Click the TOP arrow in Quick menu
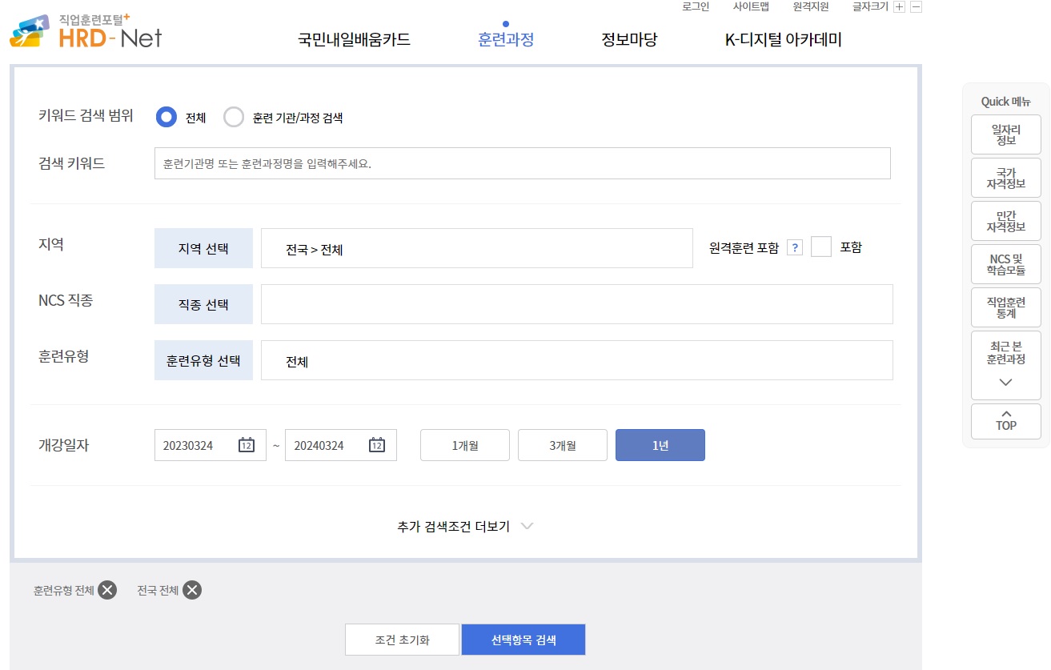Image resolution: width=1051 pixels, height=670 pixels. pos(1005,422)
